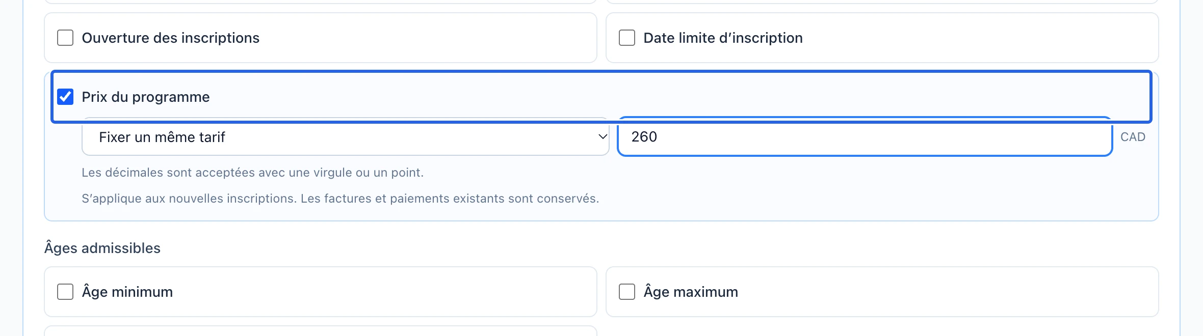Uncheck the Prix du programme checkbox
The image size is (1203, 336).
pyautogui.click(x=65, y=97)
